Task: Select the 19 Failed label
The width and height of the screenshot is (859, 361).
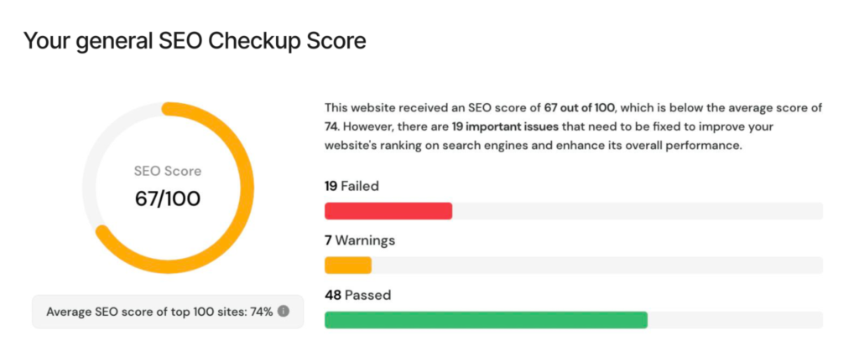Action: point(351,186)
